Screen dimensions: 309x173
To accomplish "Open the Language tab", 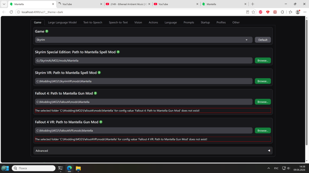I will [x=171, y=22].
